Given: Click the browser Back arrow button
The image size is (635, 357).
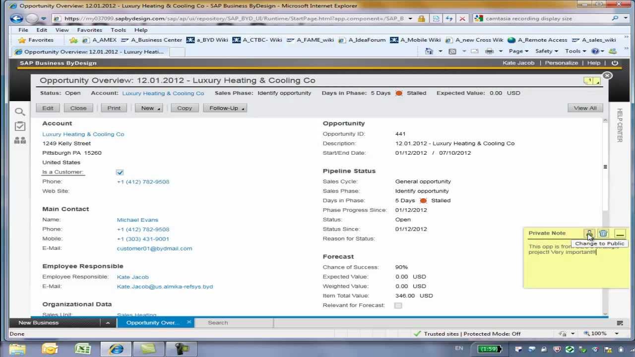Looking at the screenshot, I should (x=17, y=18).
